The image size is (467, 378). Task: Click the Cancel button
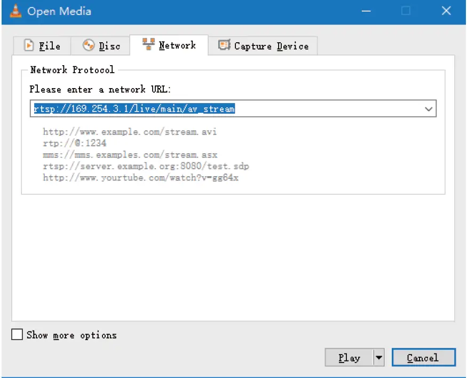(423, 358)
